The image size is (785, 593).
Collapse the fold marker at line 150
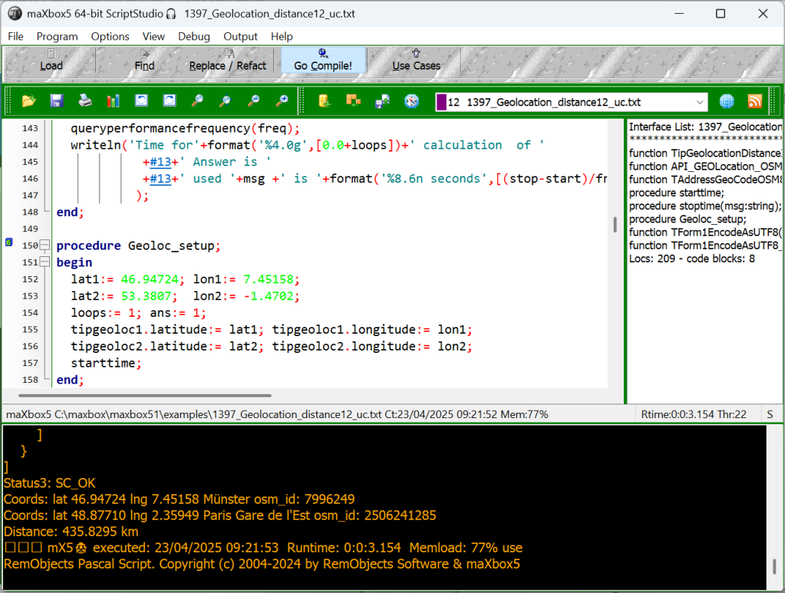pos(45,245)
